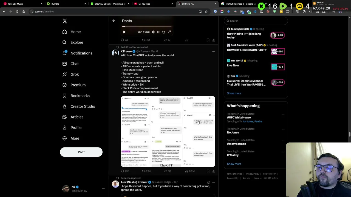Like X Freeze post with 8K likes
This screenshot has height=197, width=351.
[167, 171]
